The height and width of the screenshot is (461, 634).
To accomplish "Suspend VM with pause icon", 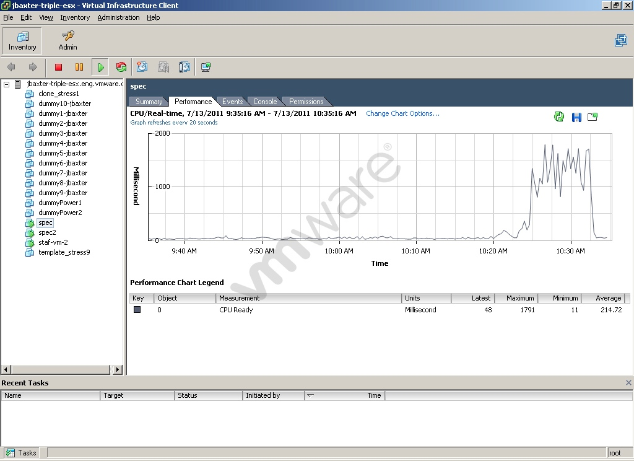I will [x=79, y=67].
